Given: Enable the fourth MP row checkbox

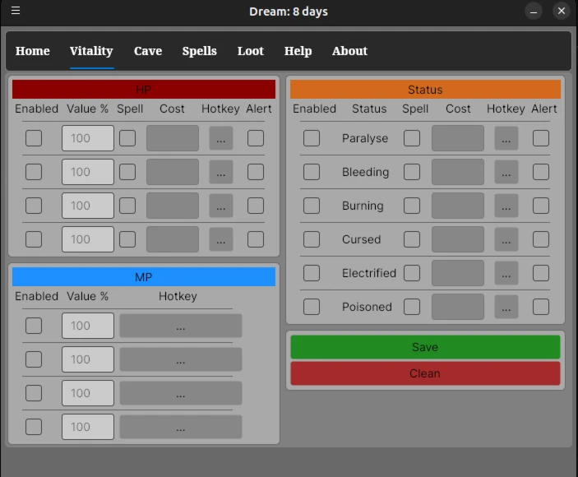Looking at the screenshot, I should [34, 427].
